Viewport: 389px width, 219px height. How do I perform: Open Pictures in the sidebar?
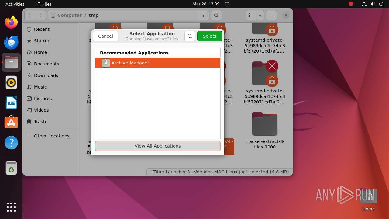pyautogui.click(x=51, y=99)
